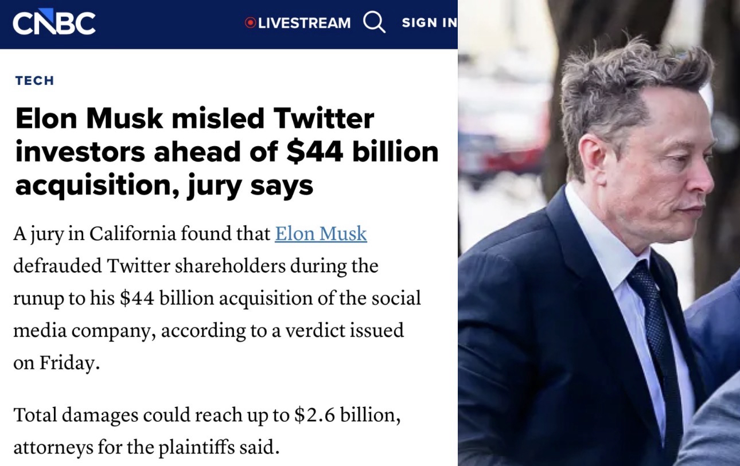Open the TECH section label

click(x=34, y=81)
